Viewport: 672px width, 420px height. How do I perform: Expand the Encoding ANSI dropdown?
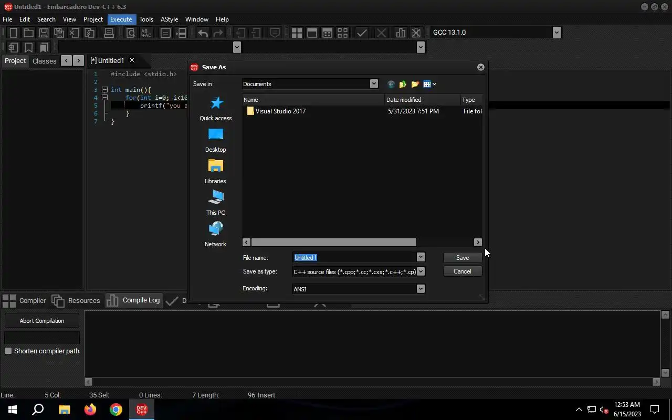pyautogui.click(x=421, y=289)
